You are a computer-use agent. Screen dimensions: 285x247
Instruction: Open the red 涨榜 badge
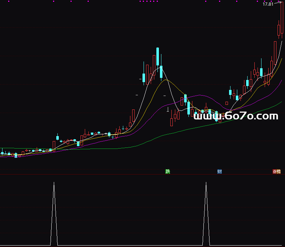277,172
